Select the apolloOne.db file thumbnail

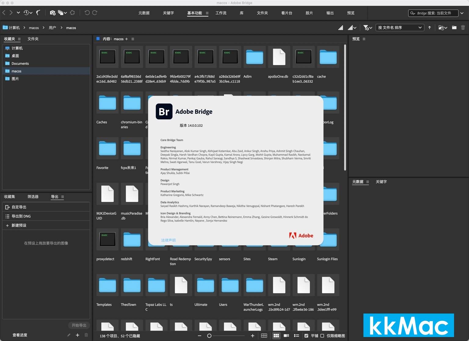point(279,57)
